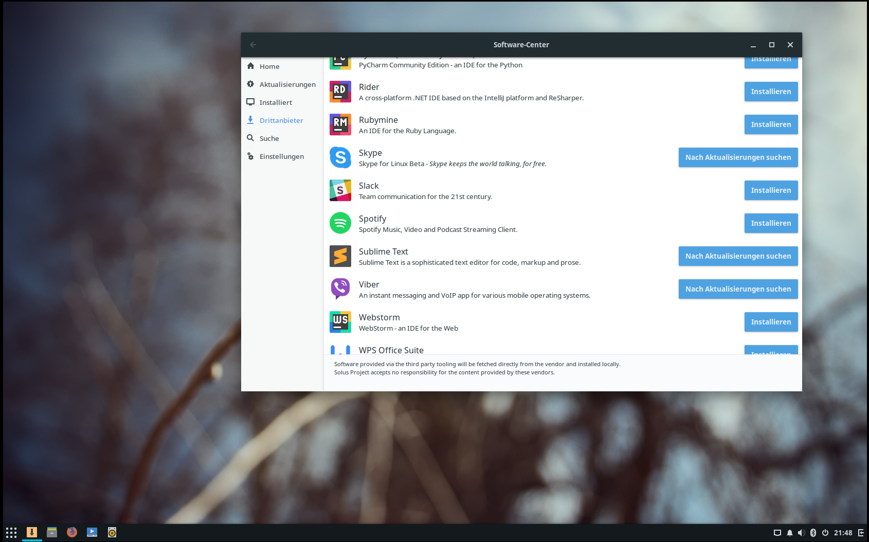Install Slack with Installieren button

[771, 190]
